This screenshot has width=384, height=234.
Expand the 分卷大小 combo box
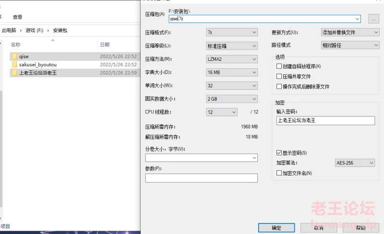coord(254,158)
